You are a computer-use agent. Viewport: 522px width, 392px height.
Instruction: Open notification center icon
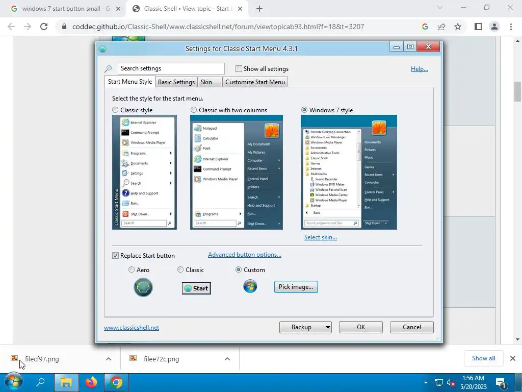coord(501,383)
